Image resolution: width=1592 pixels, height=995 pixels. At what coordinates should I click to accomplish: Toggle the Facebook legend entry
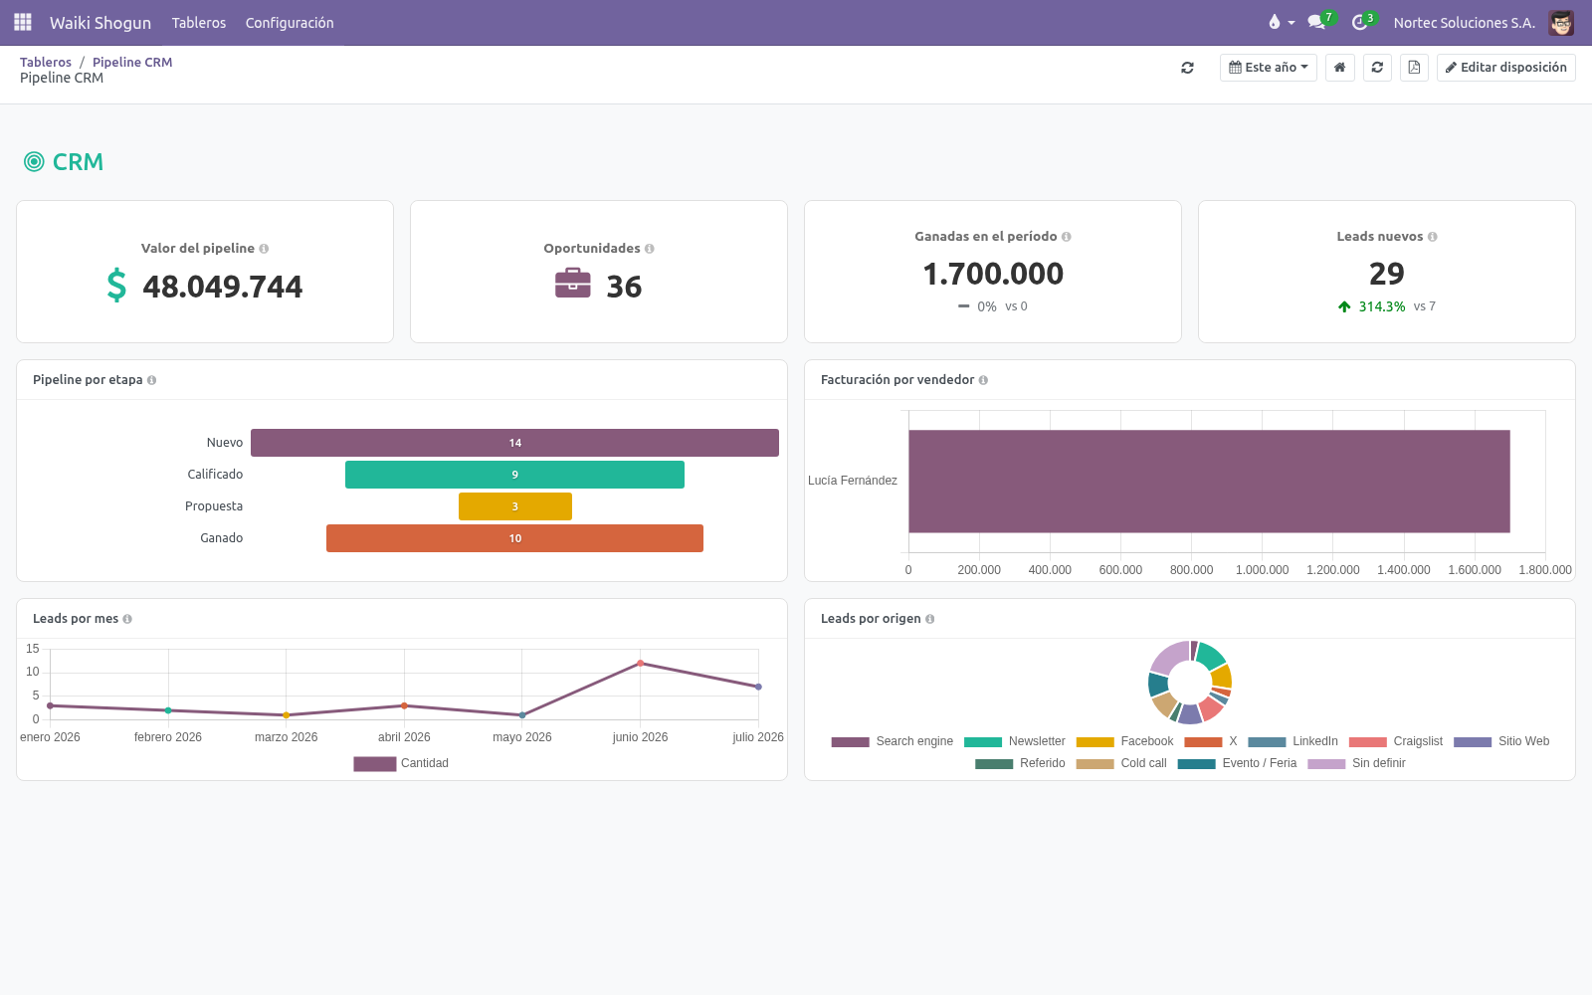pos(1124,741)
